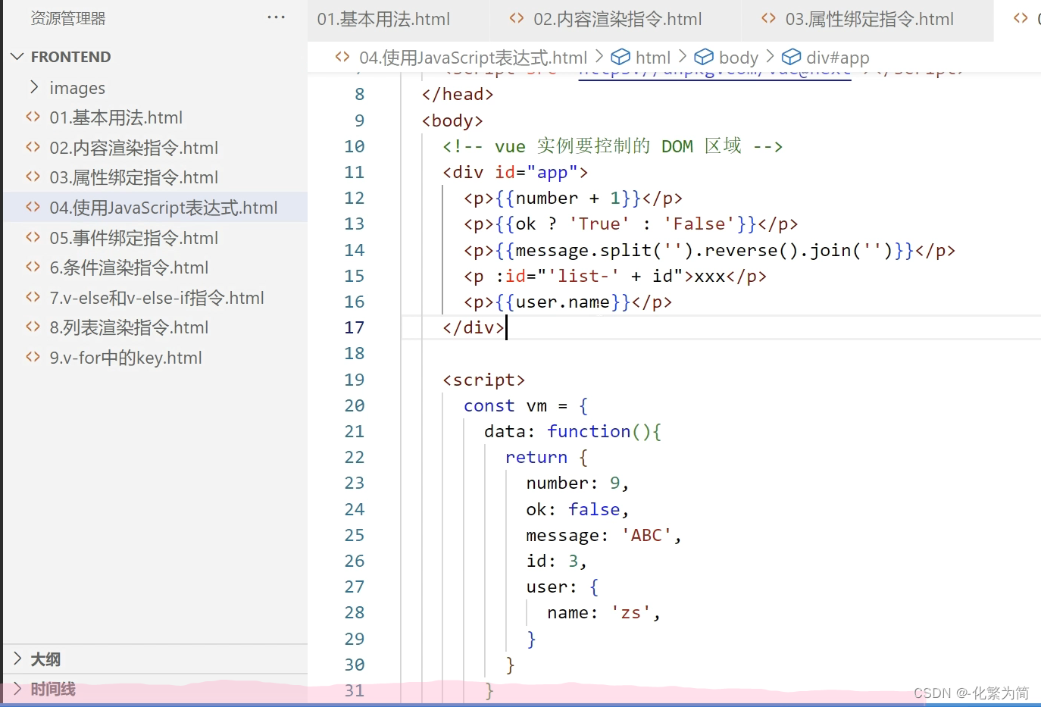Click the const vm = { line

pos(526,405)
